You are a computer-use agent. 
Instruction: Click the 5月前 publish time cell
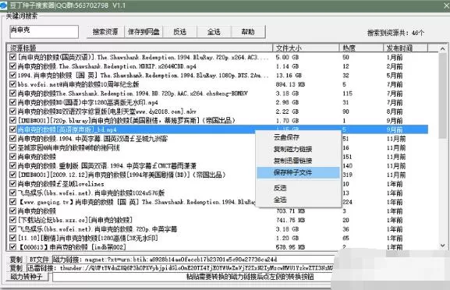click(395, 75)
